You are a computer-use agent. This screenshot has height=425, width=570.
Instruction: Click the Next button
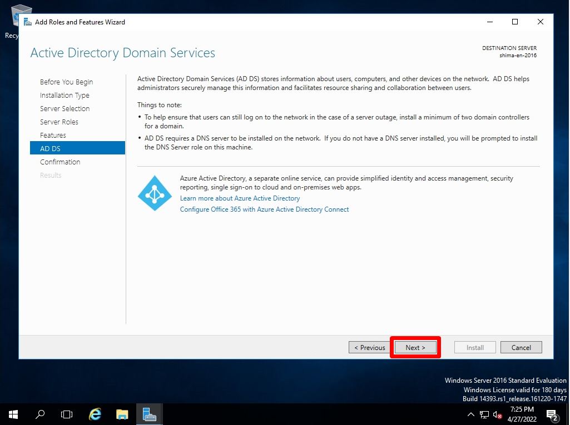point(415,347)
